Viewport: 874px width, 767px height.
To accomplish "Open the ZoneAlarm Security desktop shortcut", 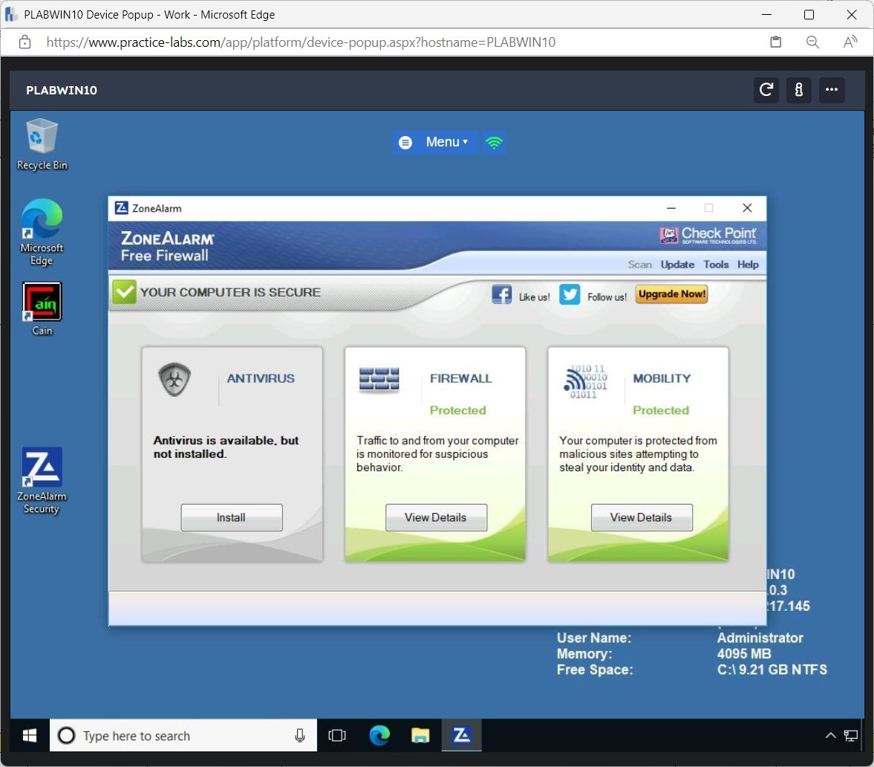I will point(42,468).
